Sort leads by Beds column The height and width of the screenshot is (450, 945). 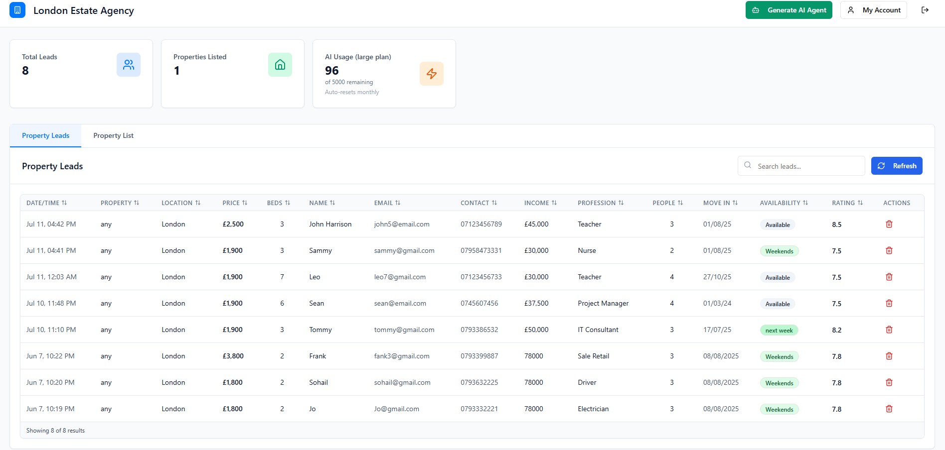pos(279,203)
